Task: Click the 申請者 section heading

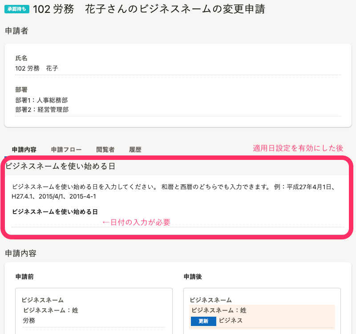Action: [x=16, y=31]
